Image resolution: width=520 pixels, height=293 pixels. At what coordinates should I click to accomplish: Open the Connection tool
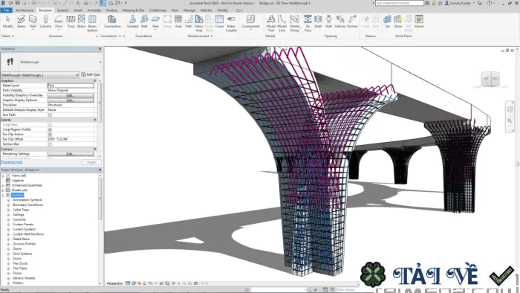point(112,22)
